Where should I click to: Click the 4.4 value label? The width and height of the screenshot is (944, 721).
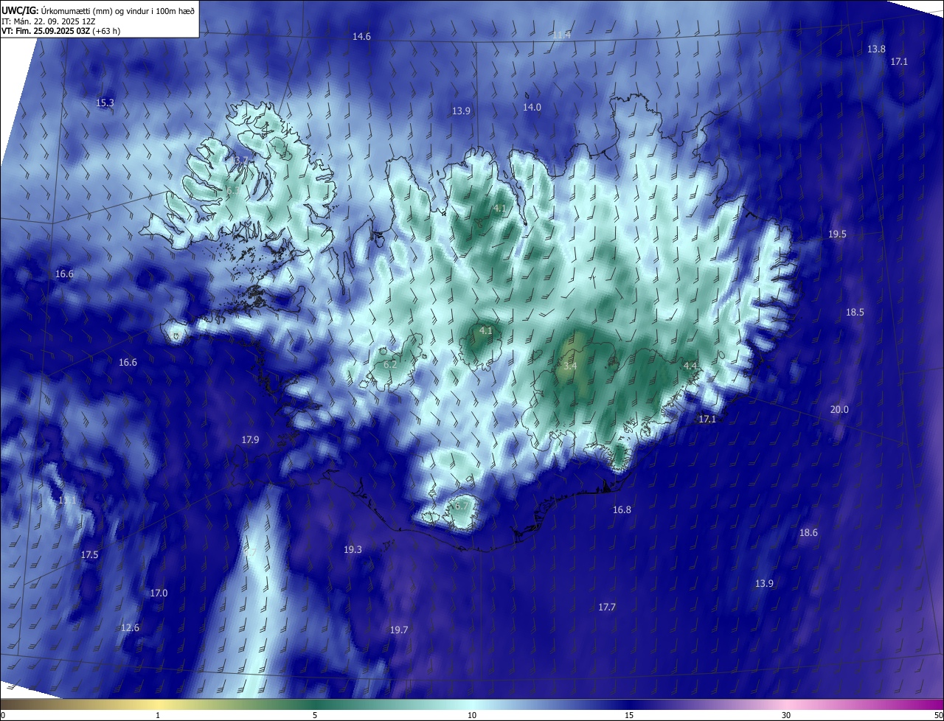click(691, 366)
